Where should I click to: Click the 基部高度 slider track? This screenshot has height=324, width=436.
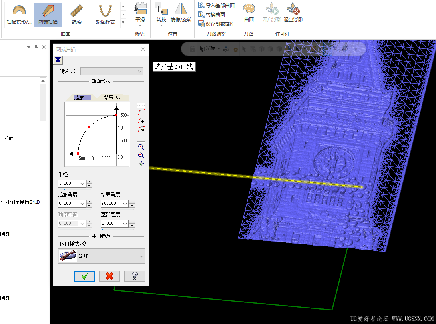coord(118,230)
